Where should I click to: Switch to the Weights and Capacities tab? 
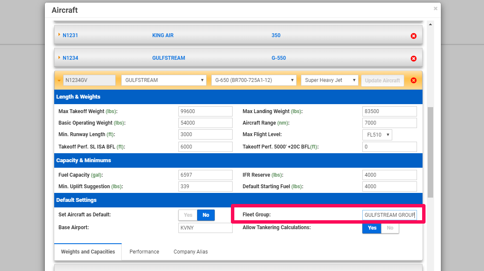(x=88, y=252)
